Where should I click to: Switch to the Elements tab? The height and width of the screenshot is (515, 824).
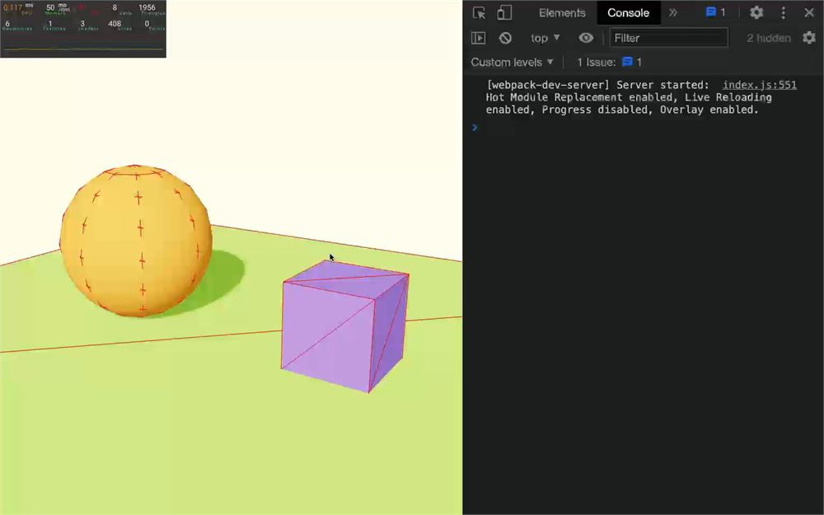(562, 12)
